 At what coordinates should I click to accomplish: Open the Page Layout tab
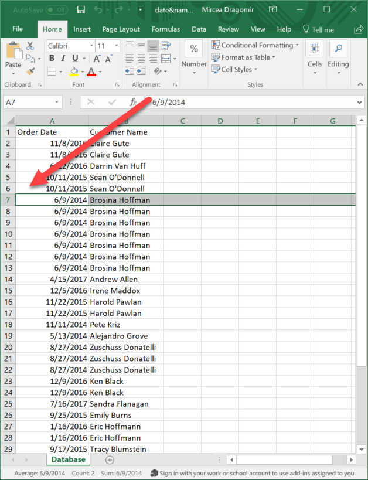[121, 29]
